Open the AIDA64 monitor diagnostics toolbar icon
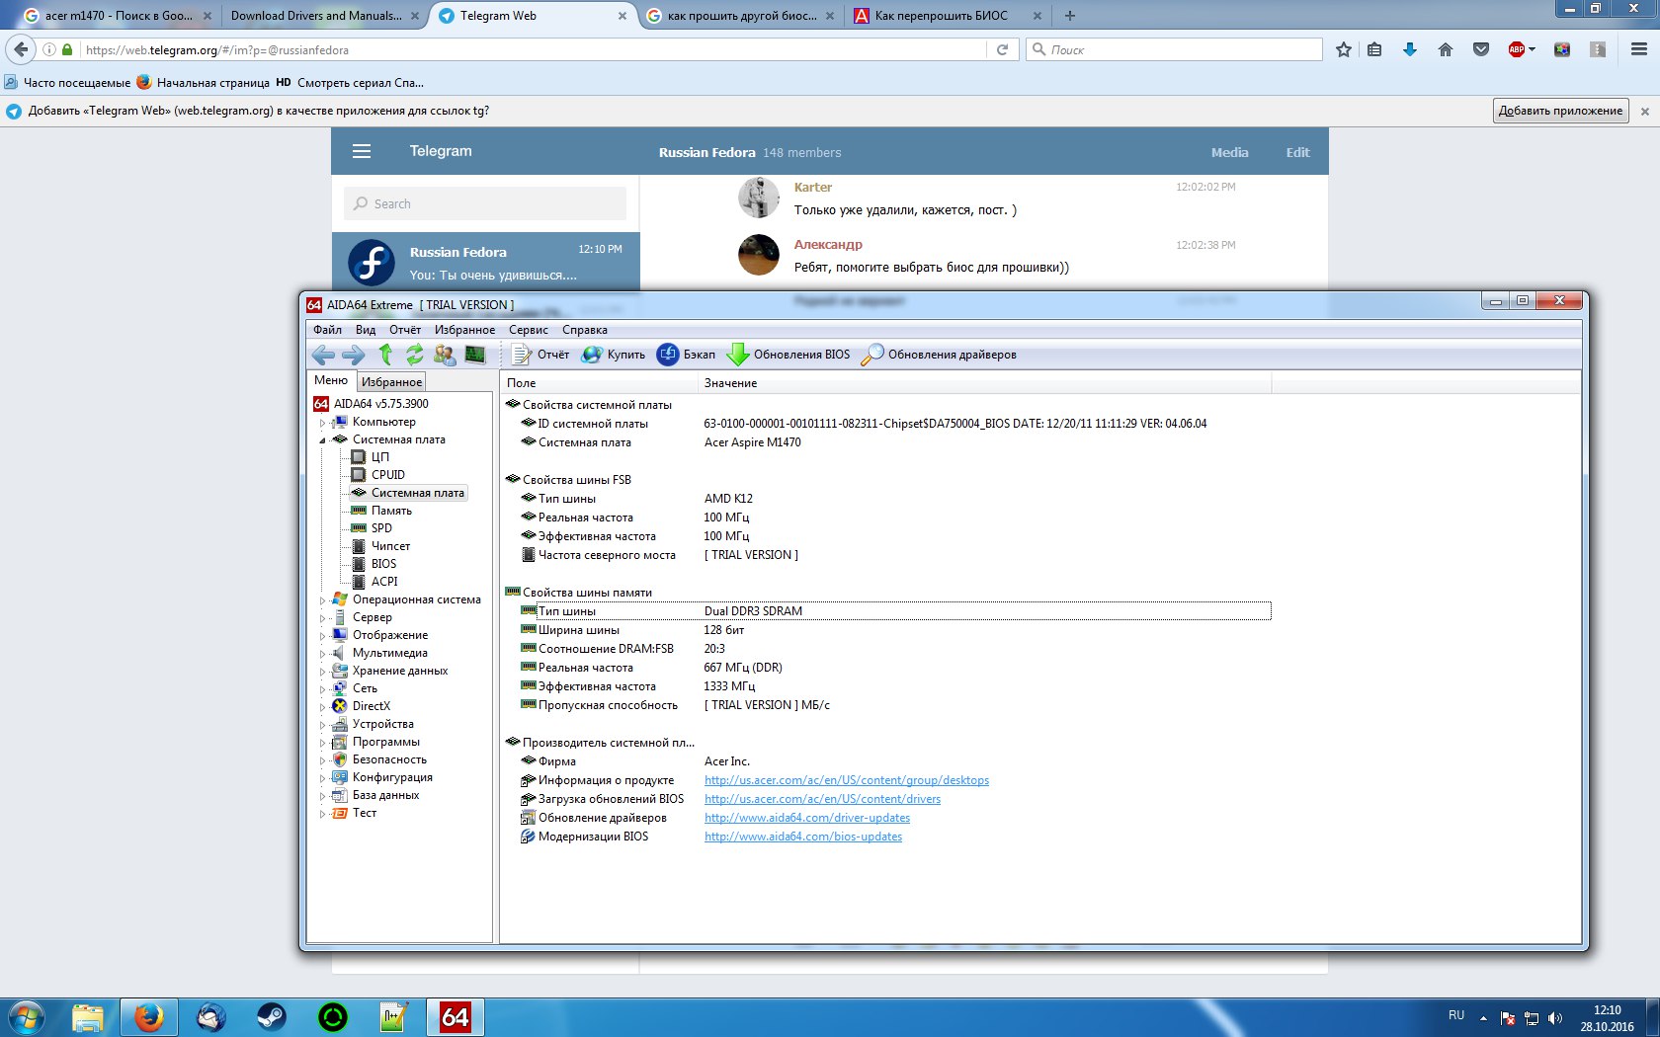Screen dimensions: 1660x1037 475,355
